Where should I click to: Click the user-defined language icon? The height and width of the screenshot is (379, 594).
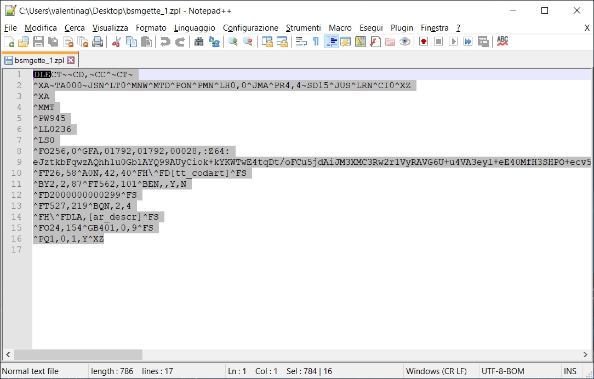coord(345,42)
